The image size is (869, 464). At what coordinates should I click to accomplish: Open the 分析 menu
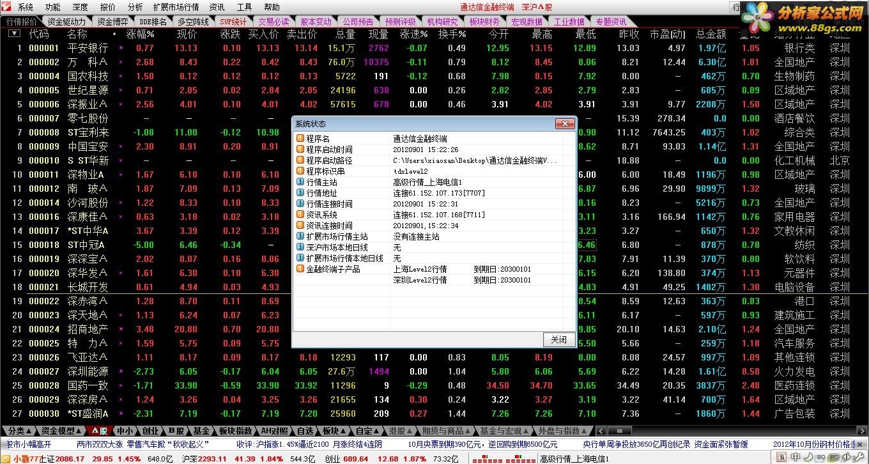pyautogui.click(x=135, y=7)
